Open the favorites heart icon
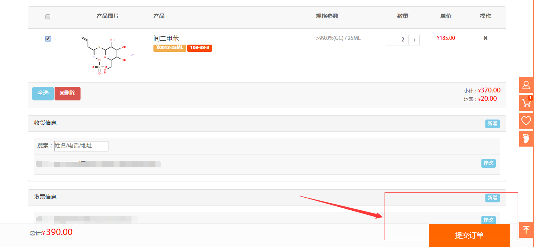534x247 pixels. [x=526, y=121]
